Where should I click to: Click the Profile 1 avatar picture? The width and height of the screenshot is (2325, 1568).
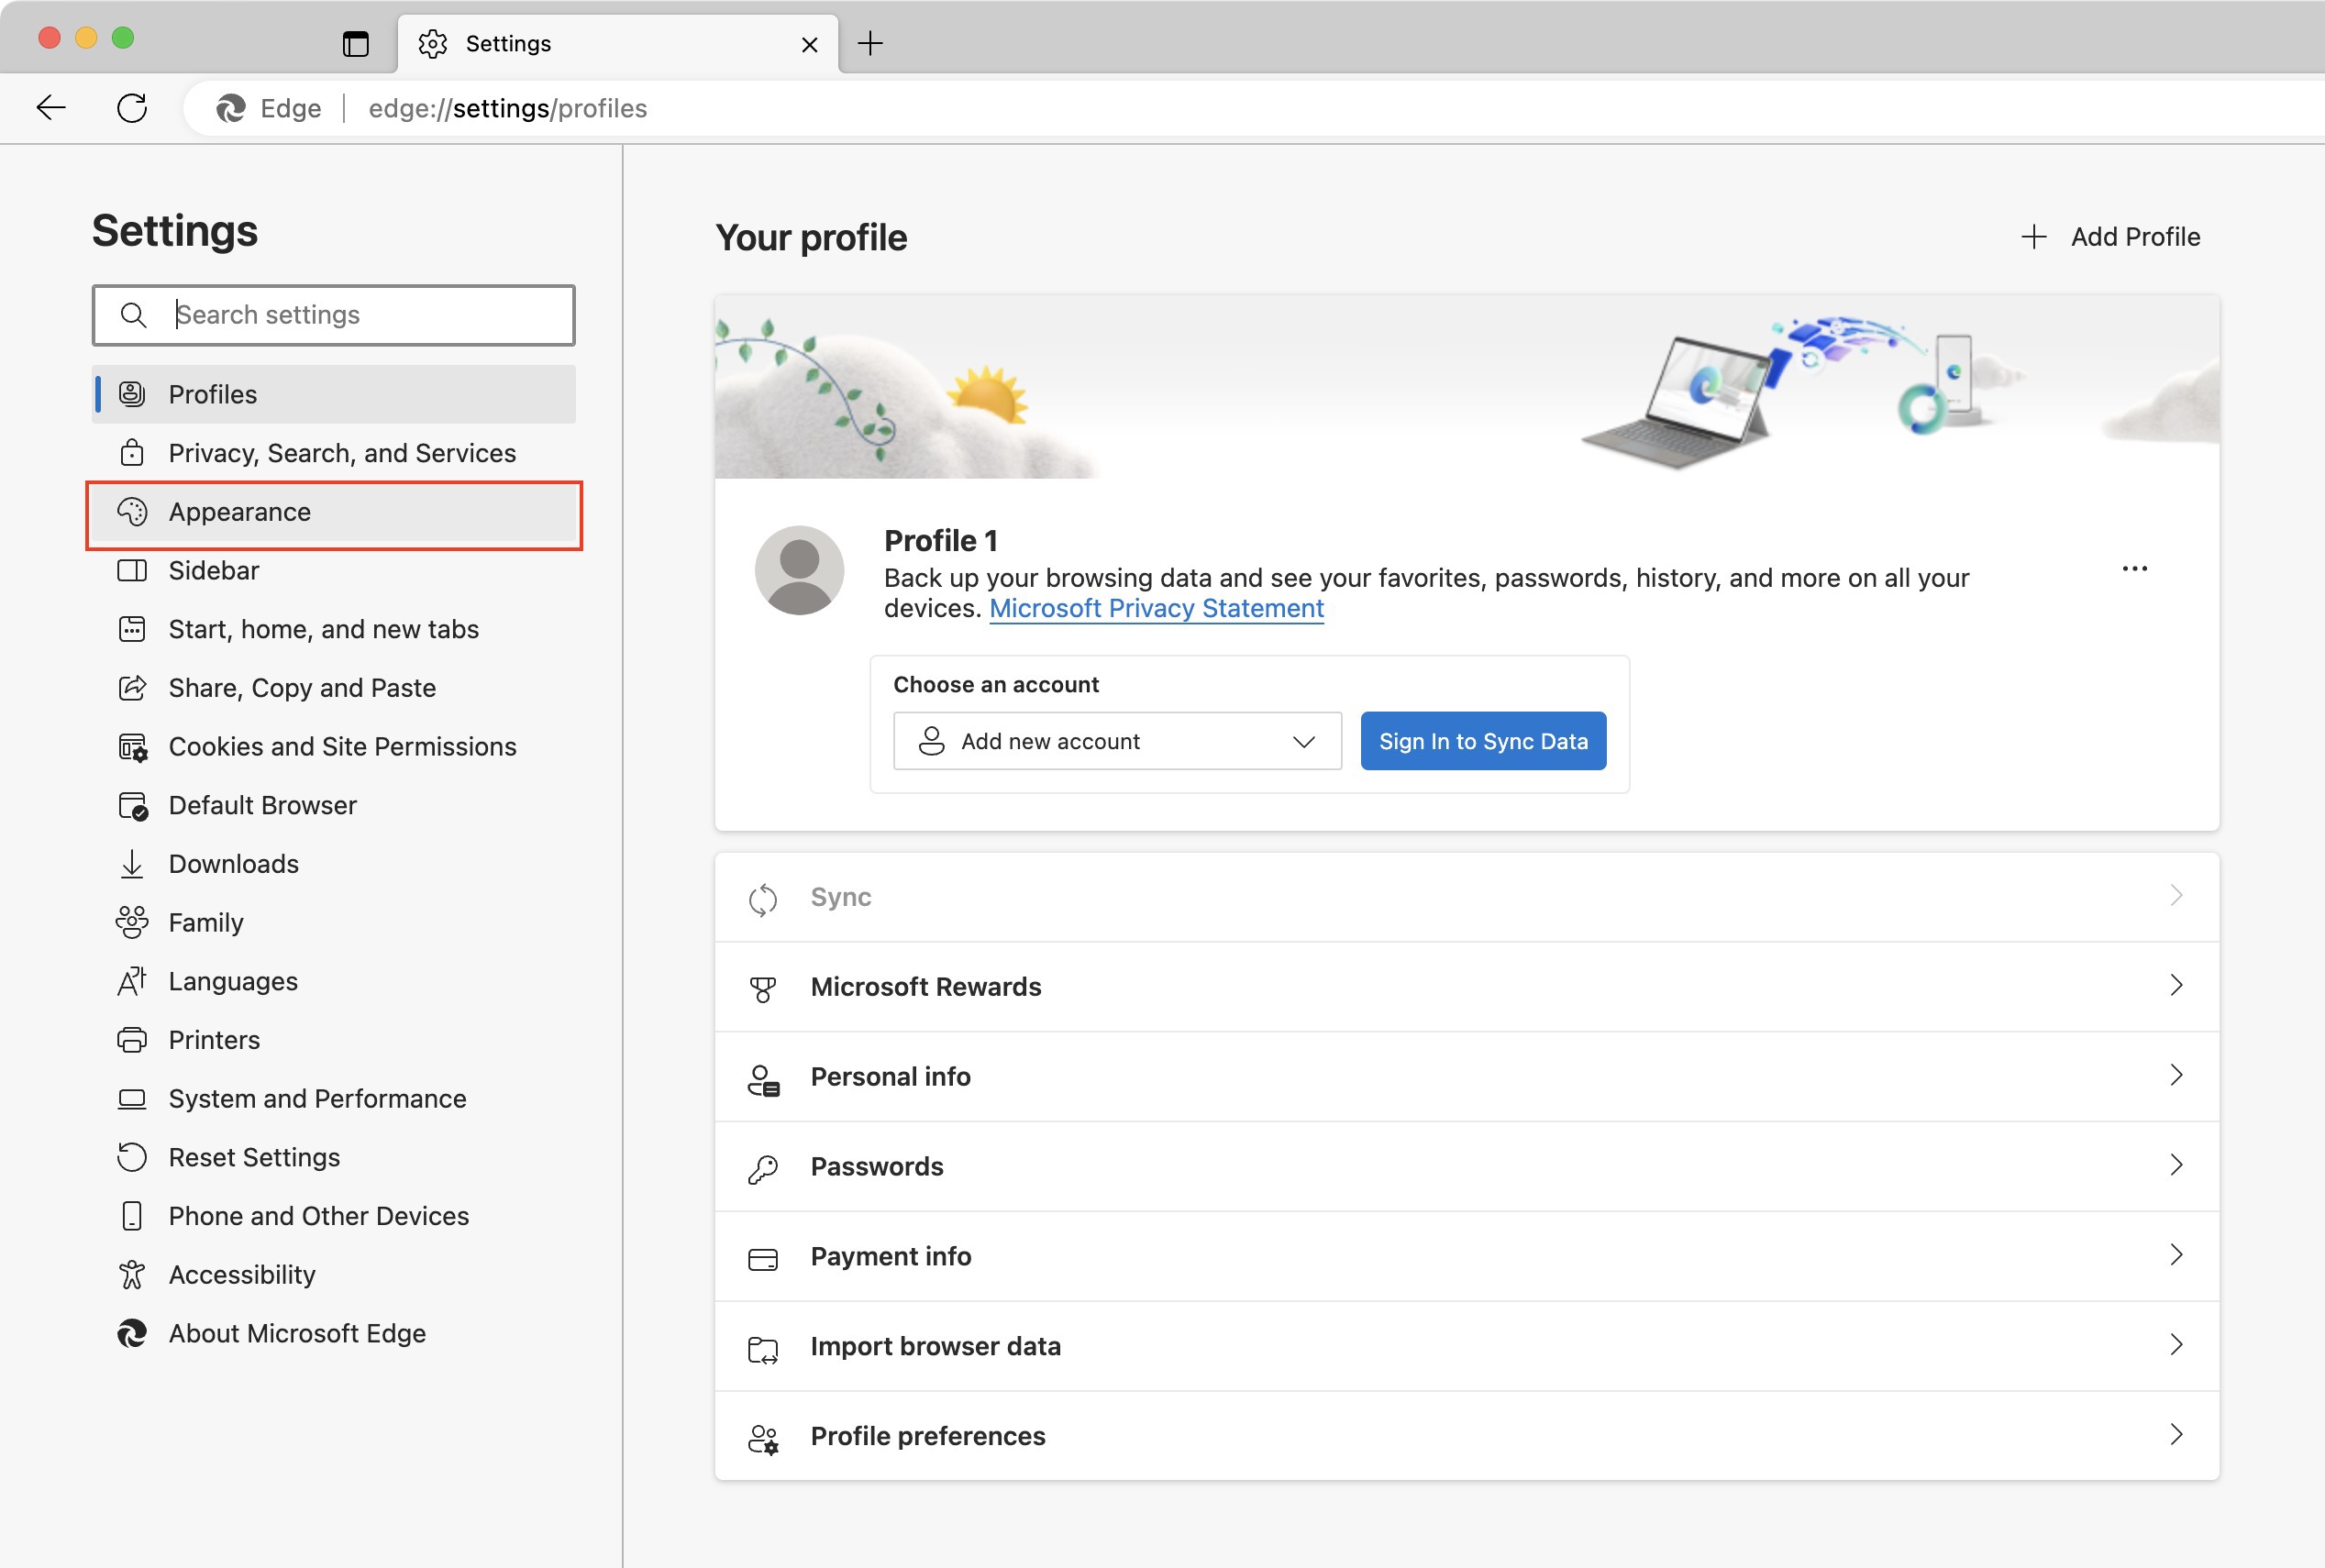point(799,570)
